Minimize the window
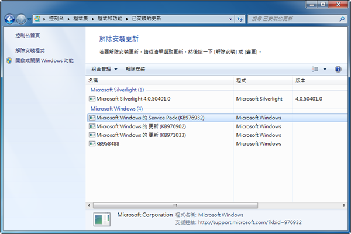 [x=312, y=5]
